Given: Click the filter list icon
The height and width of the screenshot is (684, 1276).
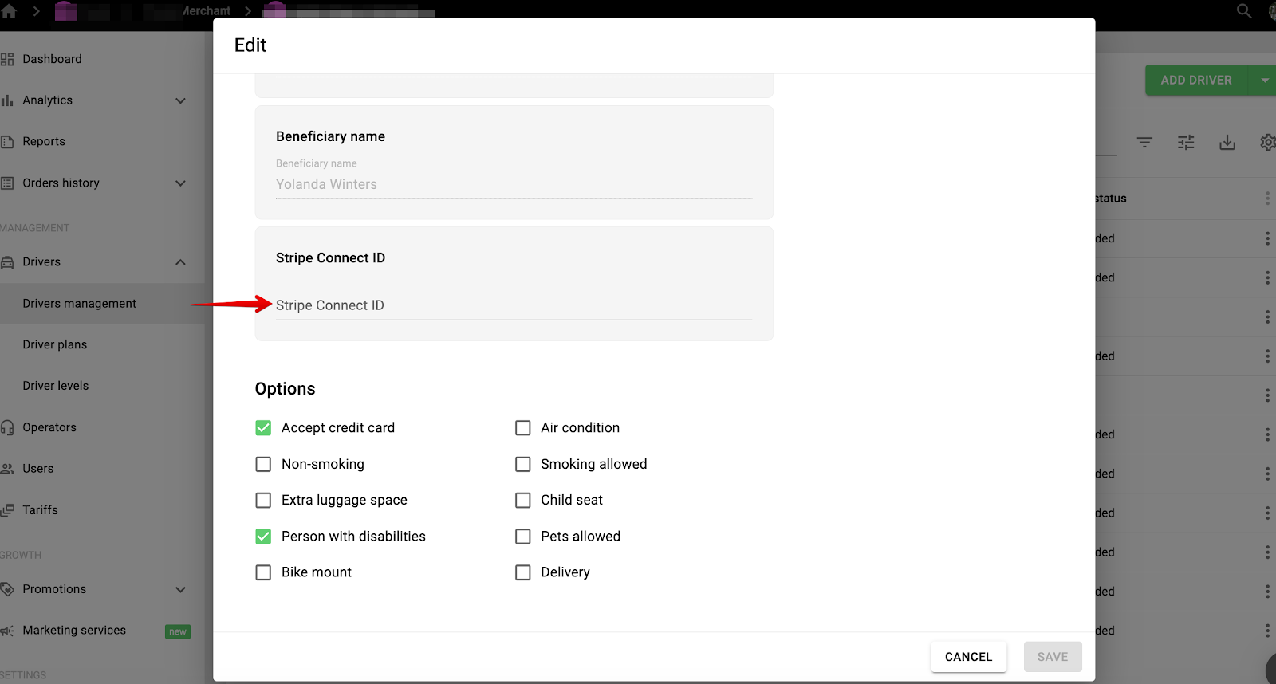Looking at the screenshot, I should [x=1144, y=143].
